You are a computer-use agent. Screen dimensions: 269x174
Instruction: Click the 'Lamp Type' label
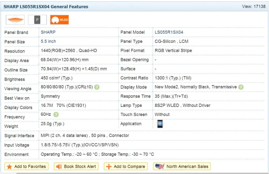coord(131,106)
